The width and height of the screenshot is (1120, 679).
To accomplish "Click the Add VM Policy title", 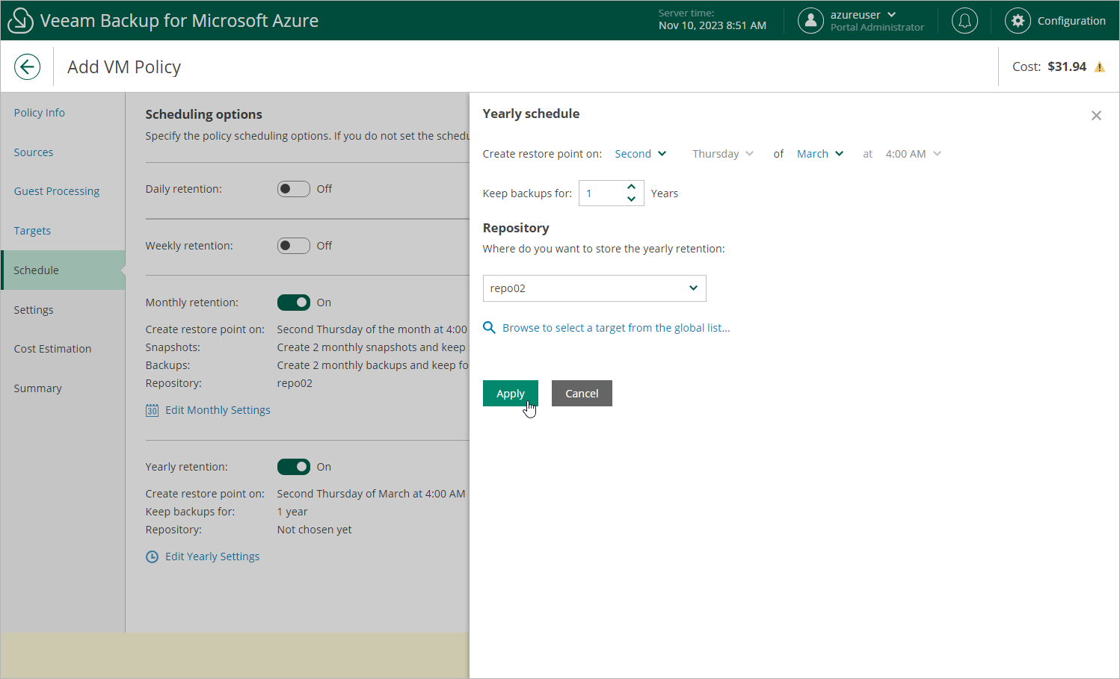I will (124, 67).
